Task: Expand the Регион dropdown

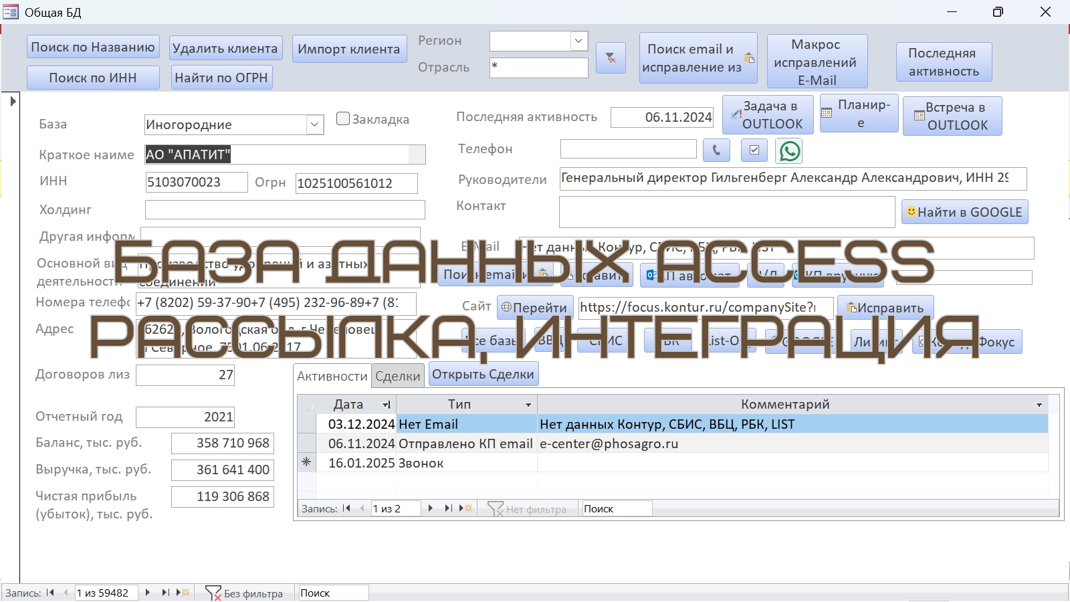Action: tap(579, 41)
